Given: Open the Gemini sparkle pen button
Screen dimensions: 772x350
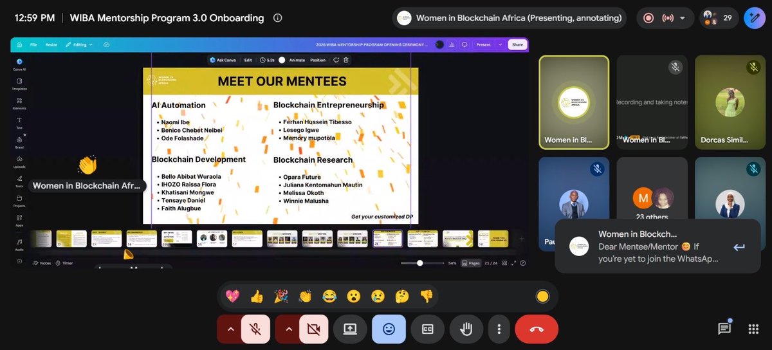Looking at the screenshot, I should (x=753, y=18).
